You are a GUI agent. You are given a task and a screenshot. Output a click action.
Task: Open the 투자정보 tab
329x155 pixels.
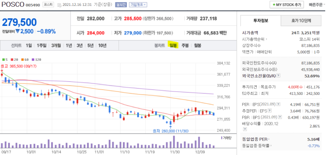point(260,20)
